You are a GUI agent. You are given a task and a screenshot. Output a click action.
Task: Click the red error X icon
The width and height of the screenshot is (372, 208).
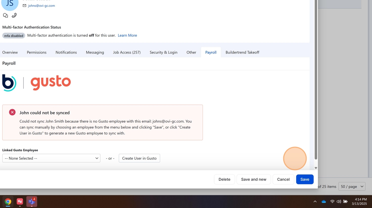pyautogui.click(x=12, y=112)
